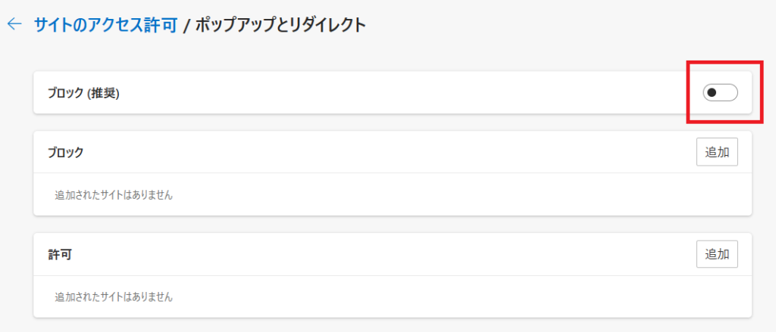Click the blank middle of the ブロック header row

pos(379,153)
